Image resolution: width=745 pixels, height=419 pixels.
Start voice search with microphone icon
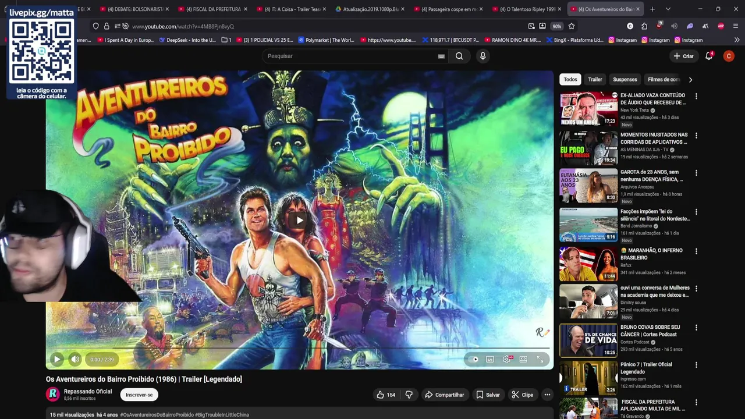483,56
